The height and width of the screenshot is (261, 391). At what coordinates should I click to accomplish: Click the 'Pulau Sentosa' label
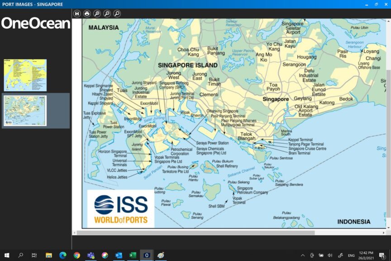(x=281, y=158)
